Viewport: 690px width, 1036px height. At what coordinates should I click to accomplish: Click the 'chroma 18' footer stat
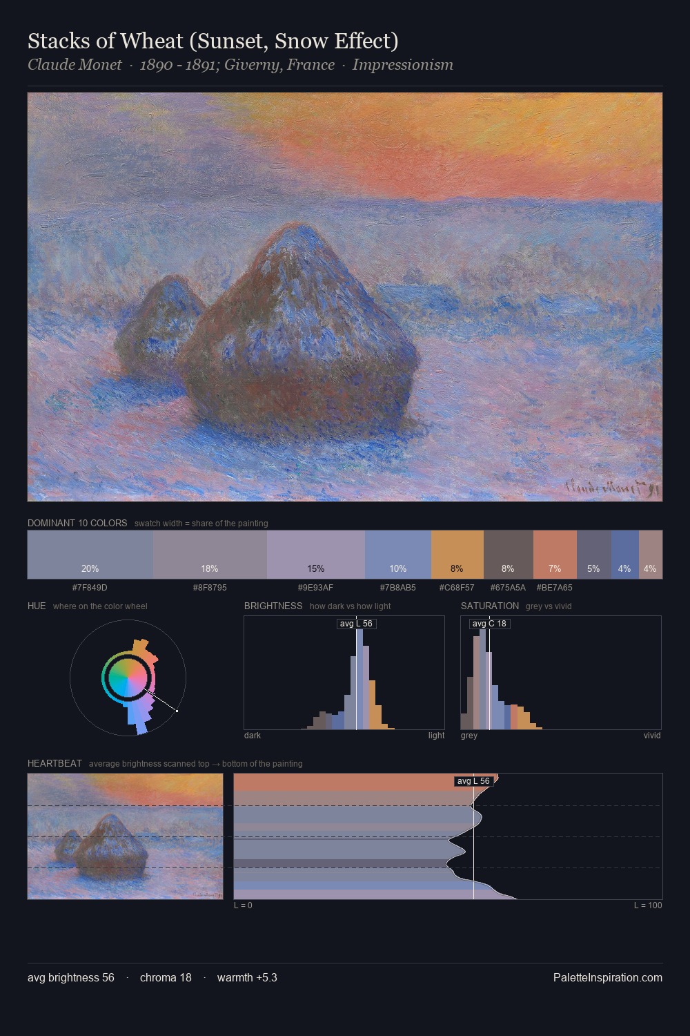[x=166, y=977]
